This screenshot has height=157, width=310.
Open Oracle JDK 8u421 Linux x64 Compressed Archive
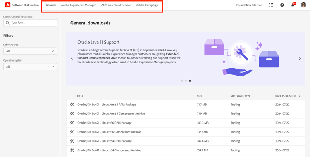click(x=109, y=150)
